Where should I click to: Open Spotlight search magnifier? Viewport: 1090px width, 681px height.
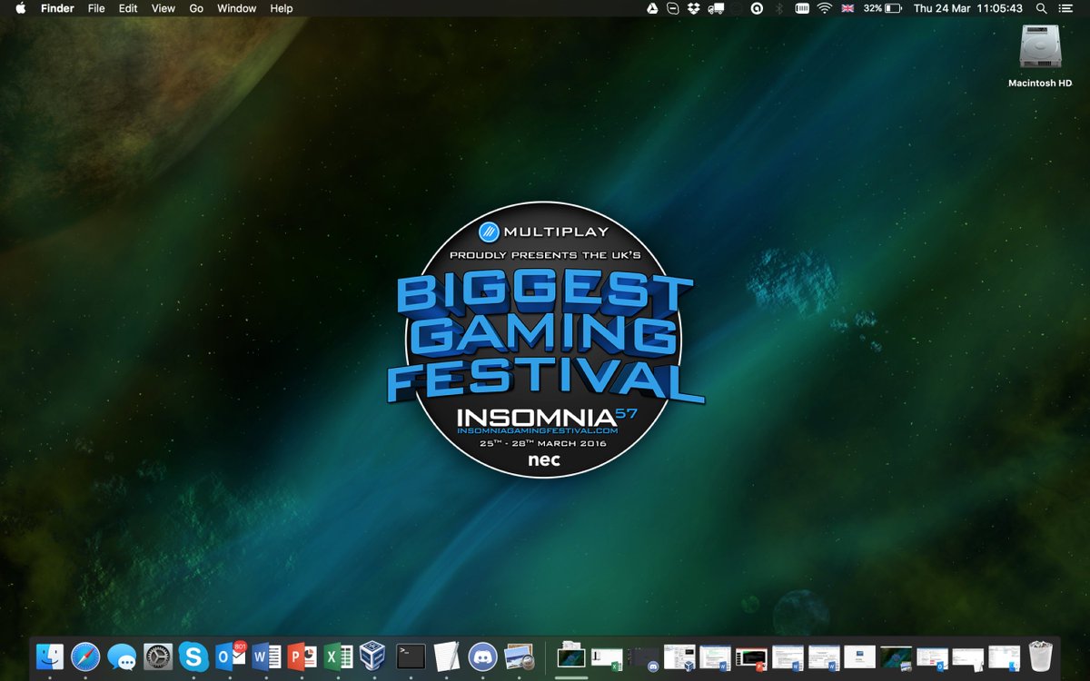tap(1041, 8)
